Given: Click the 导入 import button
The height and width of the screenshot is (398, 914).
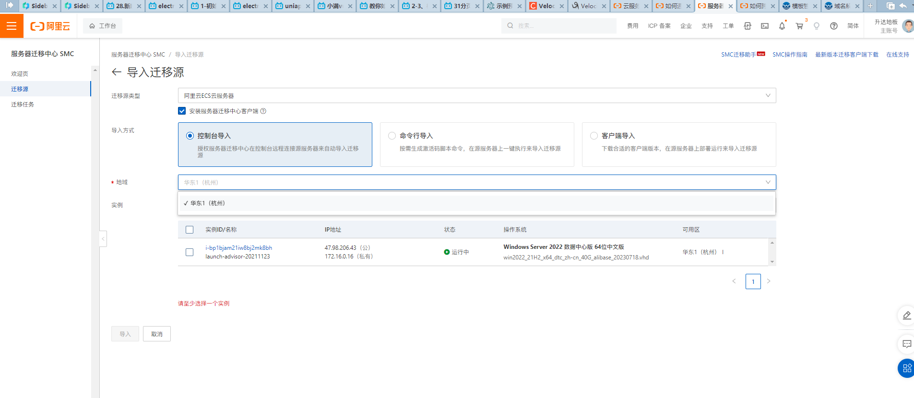Looking at the screenshot, I should [x=125, y=334].
